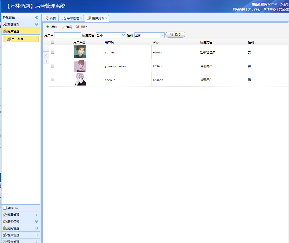Click yuanmamatou's avatar thumbnail
Image resolution: width=289 pixels, height=243 pixels.
pyautogui.click(x=80, y=66)
